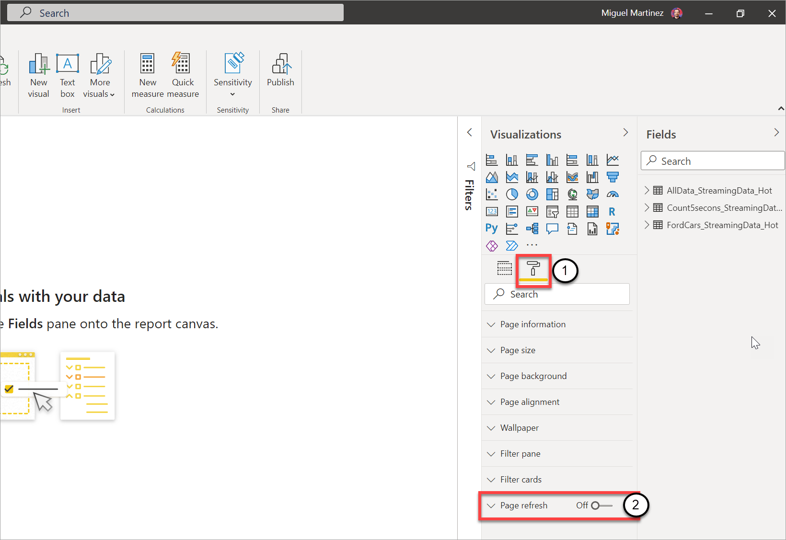
Task: Expand the FordCars_StreamingData_Hot table
Action: [x=647, y=225]
